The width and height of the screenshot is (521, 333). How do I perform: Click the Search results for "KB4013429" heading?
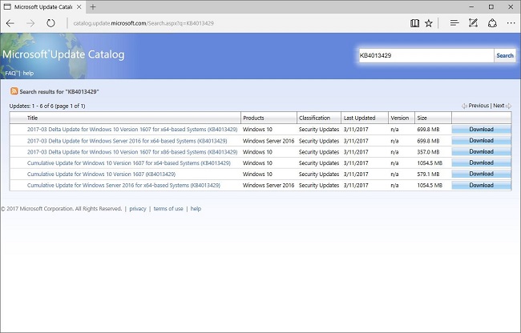click(59, 91)
